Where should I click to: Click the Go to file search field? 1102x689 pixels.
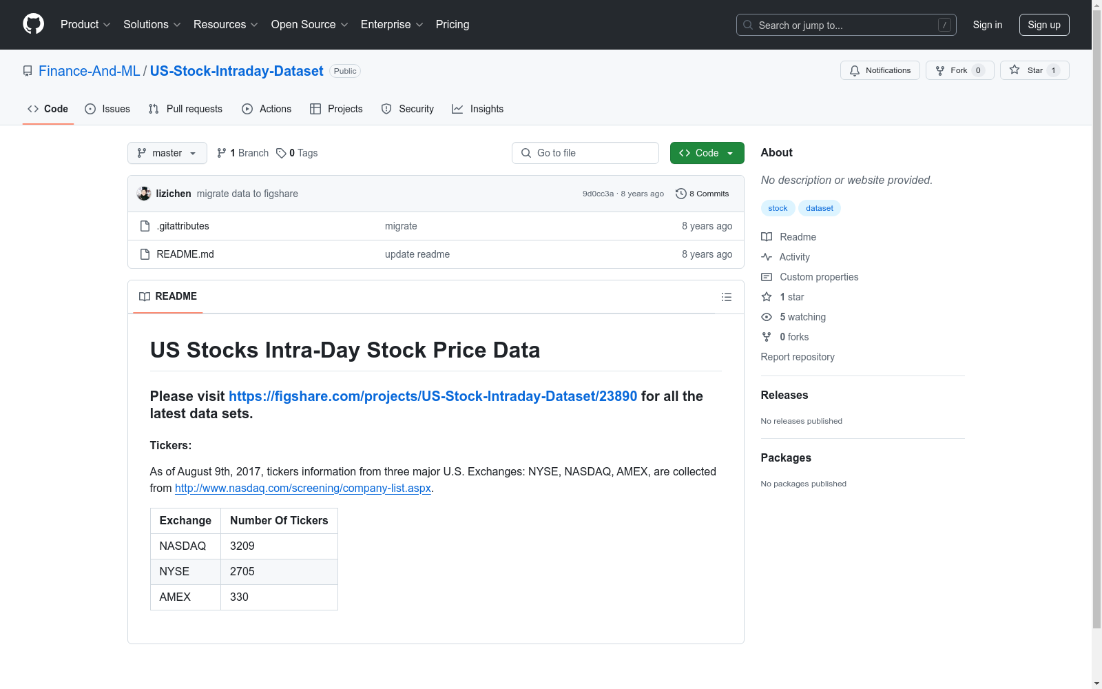[585, 153]
